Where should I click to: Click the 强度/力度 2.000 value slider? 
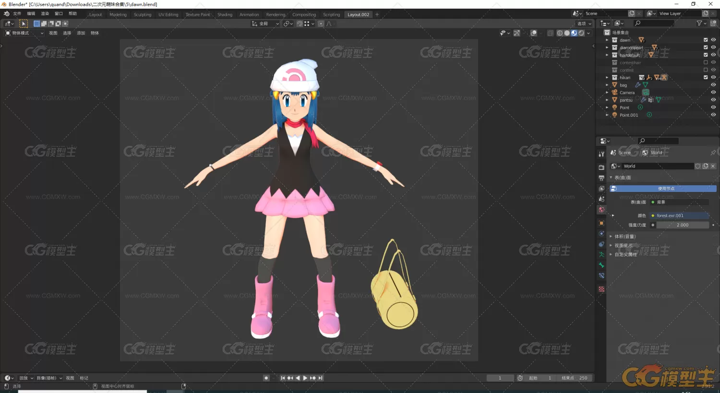pyautogui.click(x=683, y=225)
